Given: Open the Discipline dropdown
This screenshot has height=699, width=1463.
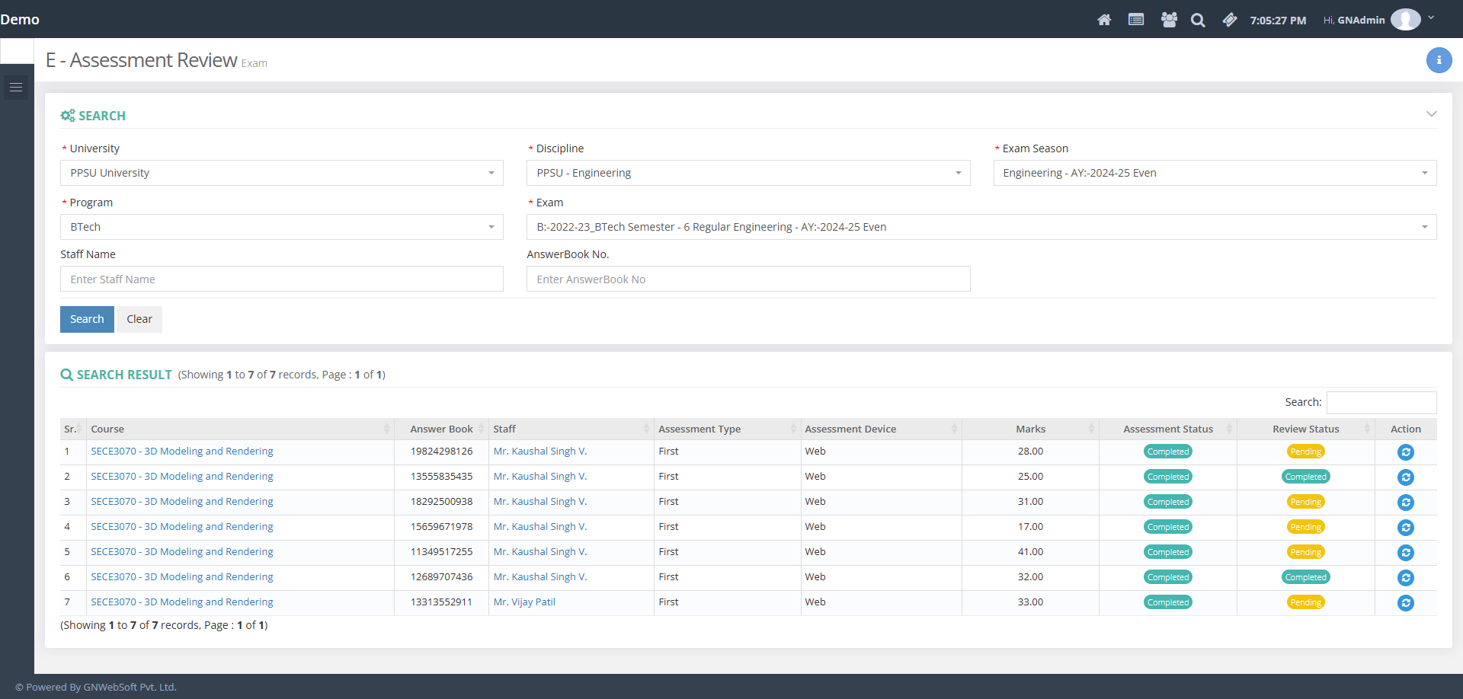Looking at the screenshot, I should pos(748,173).
